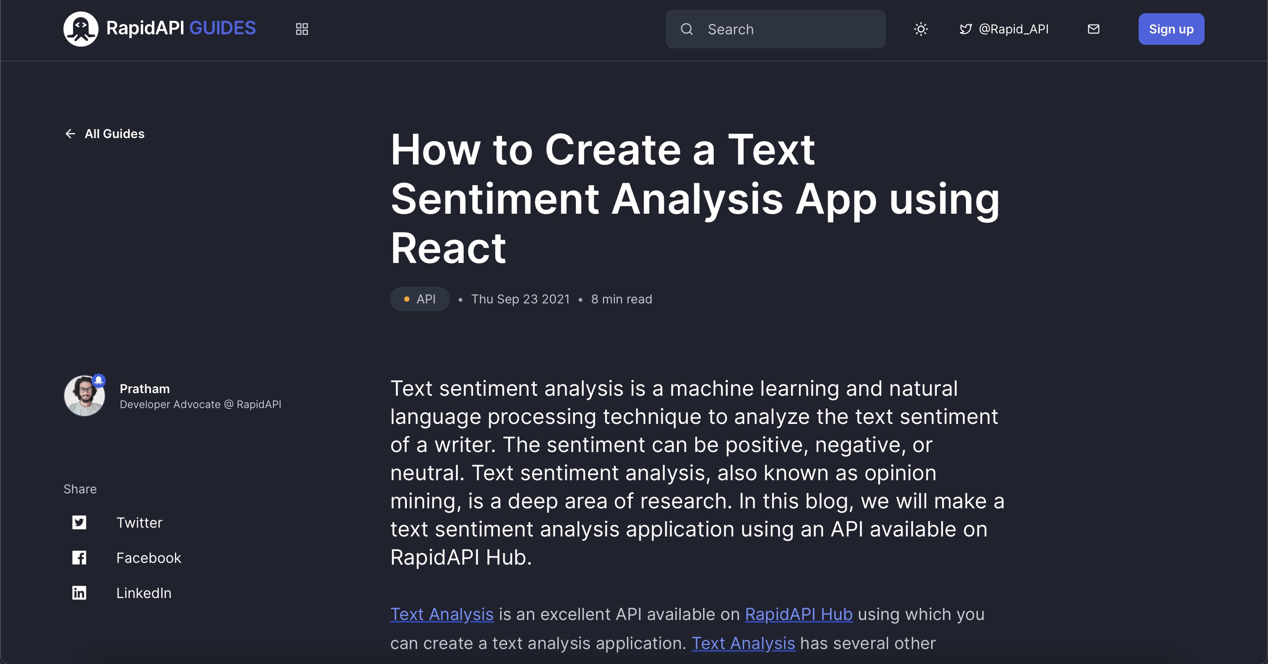Click the LinkedIn share icon
Viewport: 1268px width, 664px height.
pyautogui.click(x=79, y=593)
